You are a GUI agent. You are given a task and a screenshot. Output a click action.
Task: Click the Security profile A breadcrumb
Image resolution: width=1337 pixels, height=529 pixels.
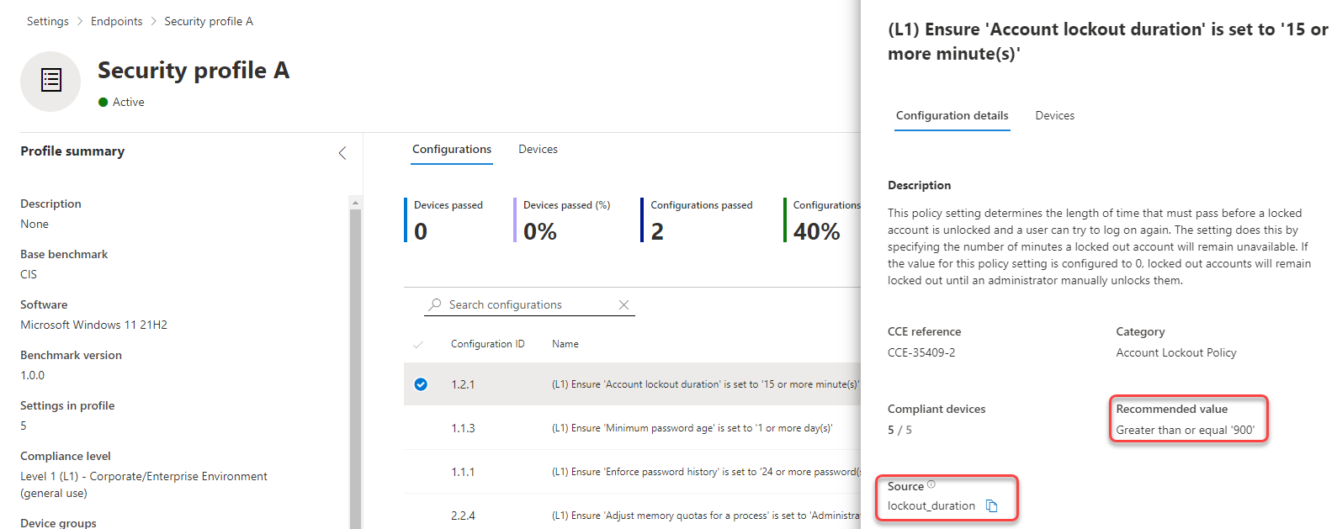(209, 21)
